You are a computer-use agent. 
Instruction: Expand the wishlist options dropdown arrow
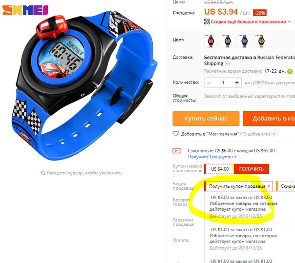[274, 134]
